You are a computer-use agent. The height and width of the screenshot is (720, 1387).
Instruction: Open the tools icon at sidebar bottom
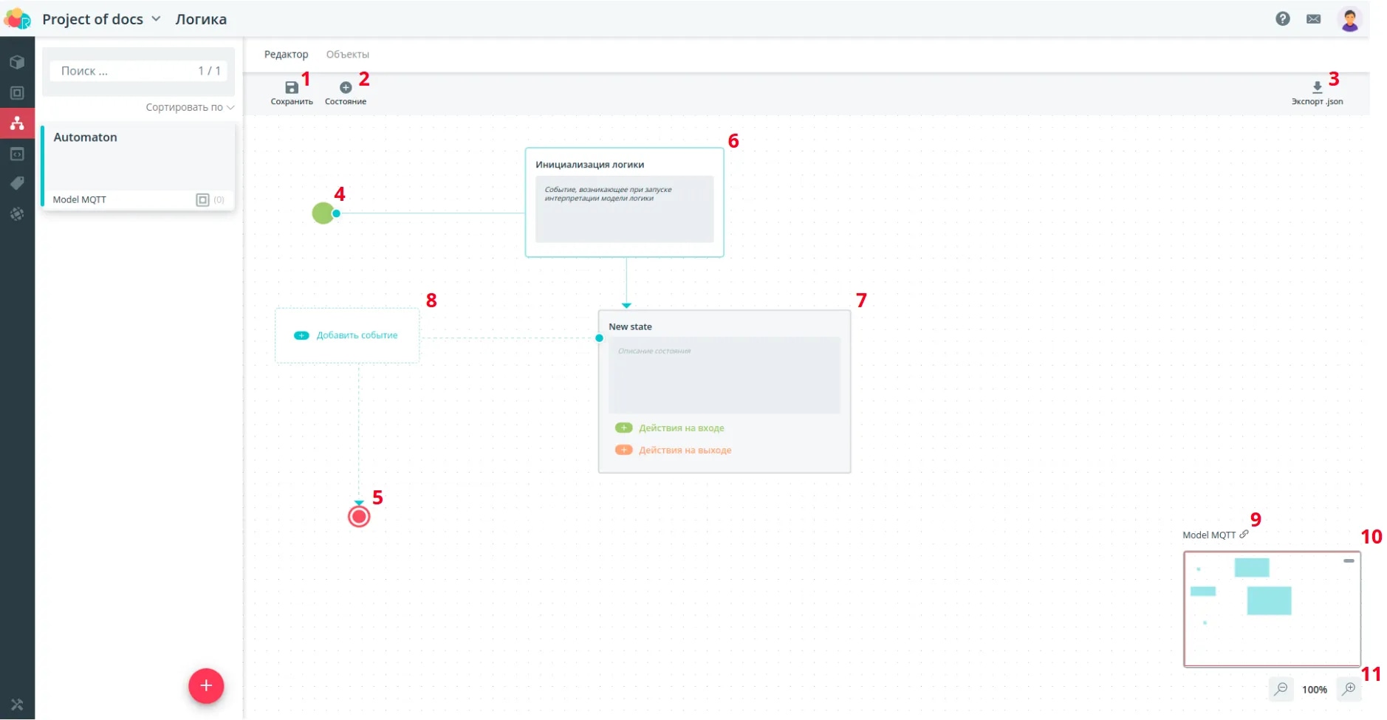coord(17,704)
